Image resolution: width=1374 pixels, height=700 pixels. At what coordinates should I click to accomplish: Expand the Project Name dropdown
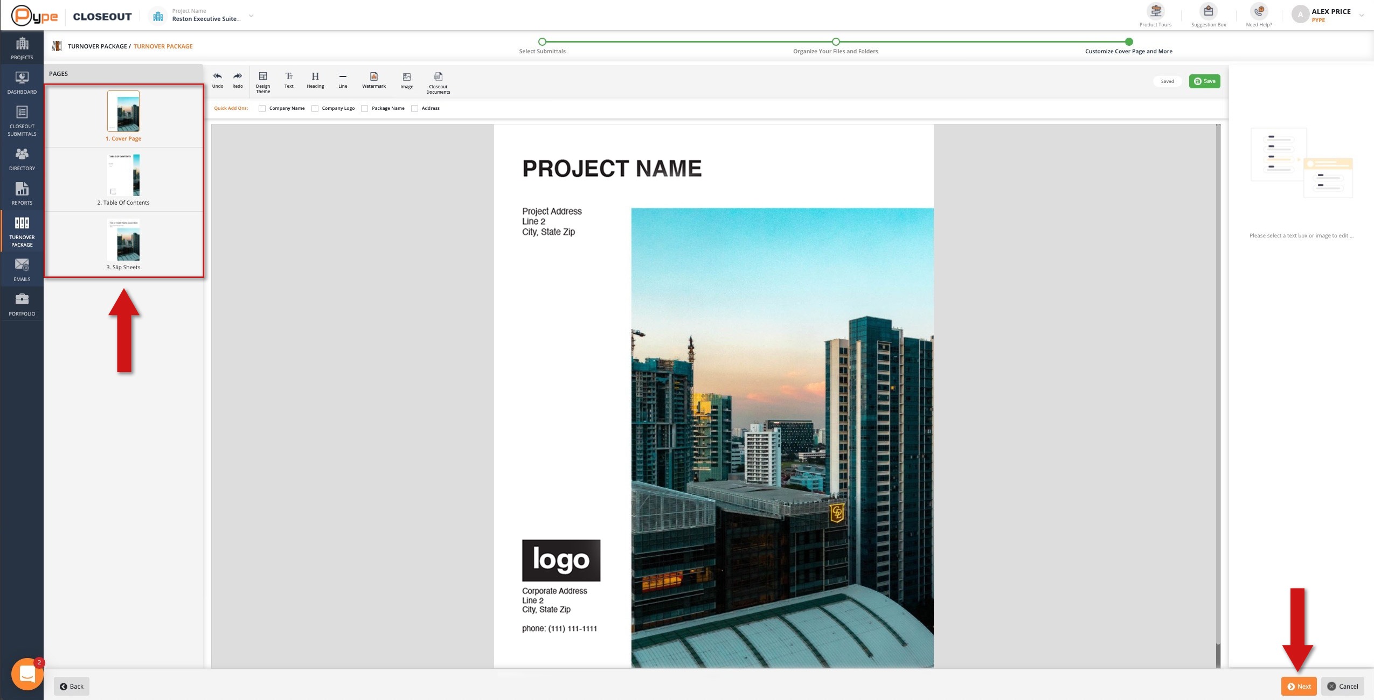click(251, 16)
